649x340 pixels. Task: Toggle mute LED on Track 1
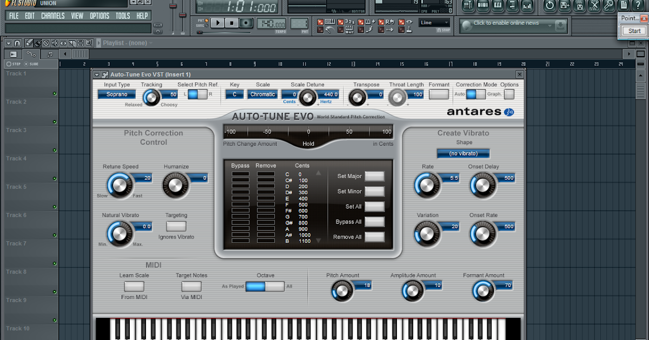[55, 94]
